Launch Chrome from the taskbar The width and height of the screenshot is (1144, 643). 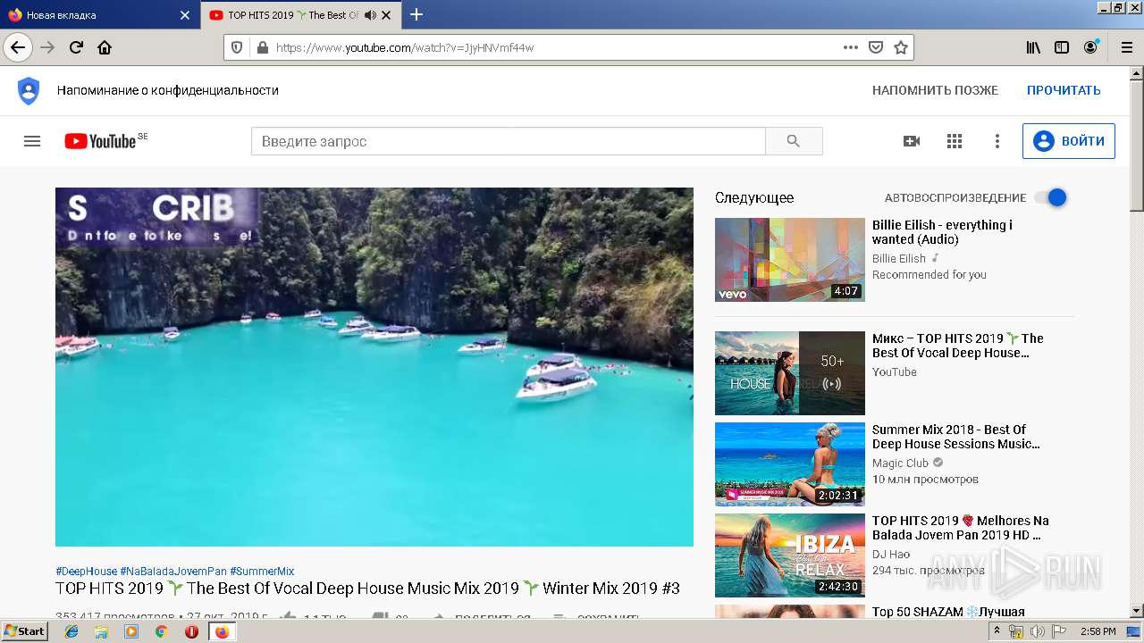(x=162, y=631)
